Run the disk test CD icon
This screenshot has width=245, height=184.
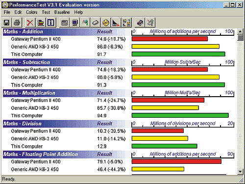point(106,23)
